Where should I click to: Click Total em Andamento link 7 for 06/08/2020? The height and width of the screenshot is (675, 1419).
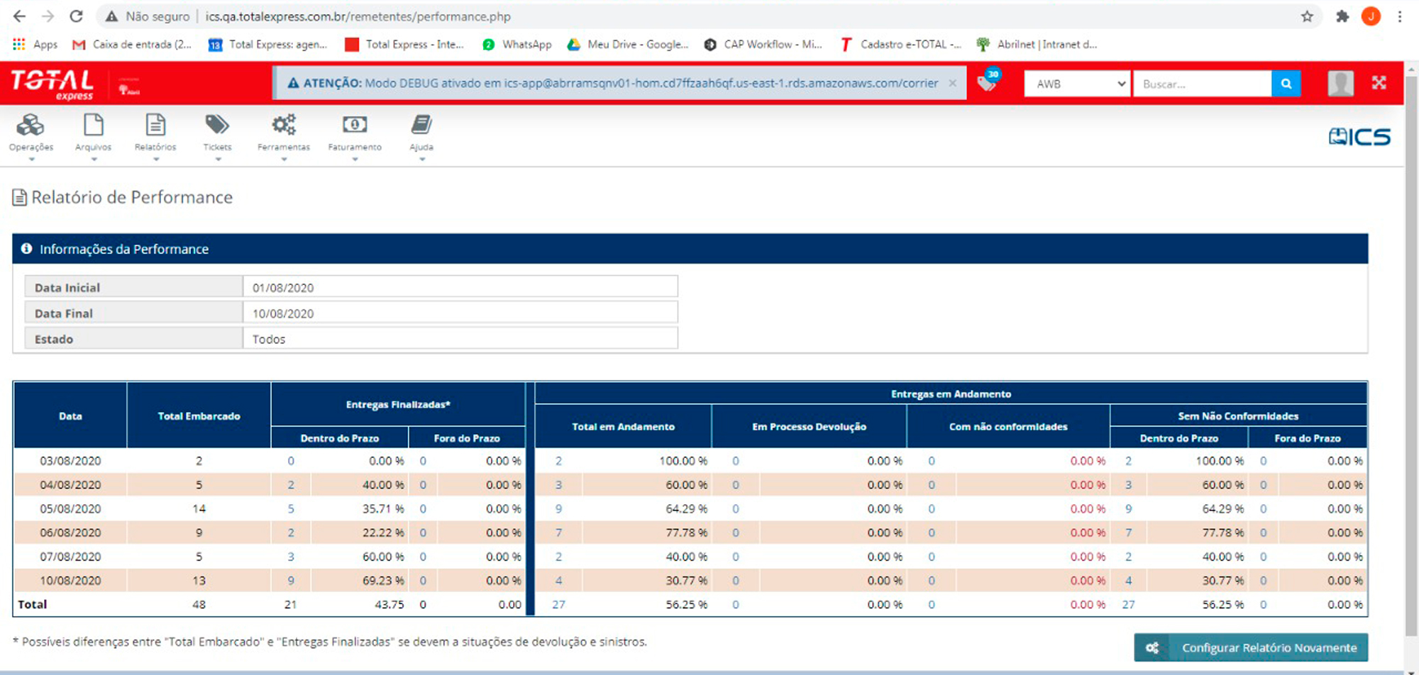click(x=559, y=532)
